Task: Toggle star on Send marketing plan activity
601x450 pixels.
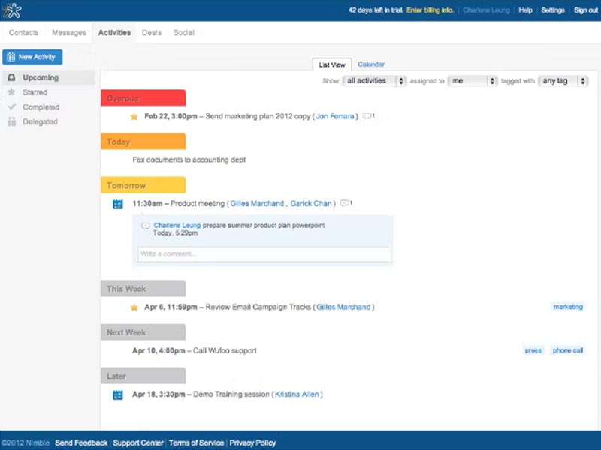Action: click(134, 116)
